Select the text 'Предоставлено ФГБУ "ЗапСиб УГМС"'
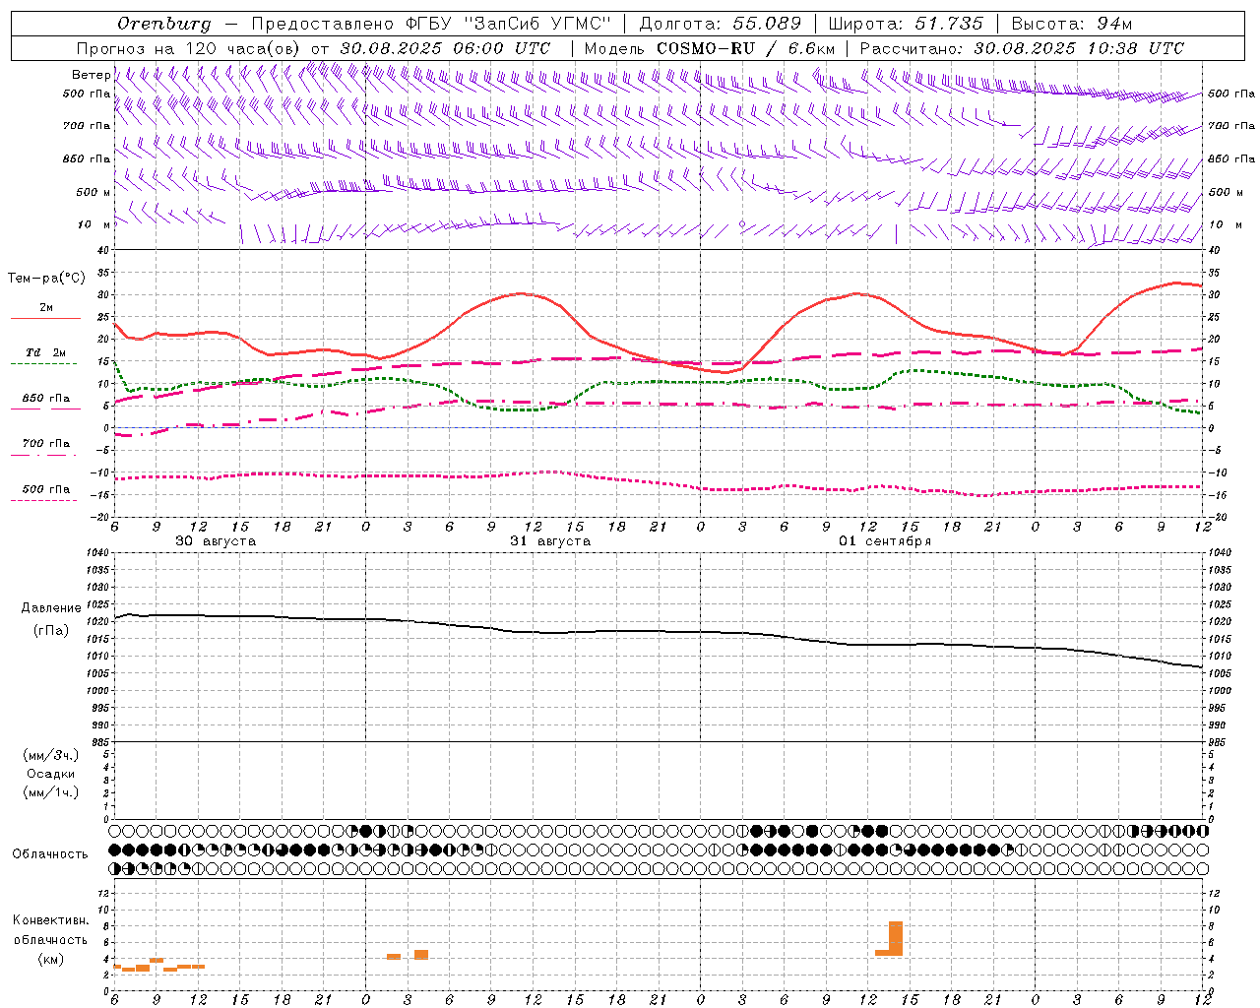The height and width of the screenshot is (1008, 1260). [x=431, y=24]
